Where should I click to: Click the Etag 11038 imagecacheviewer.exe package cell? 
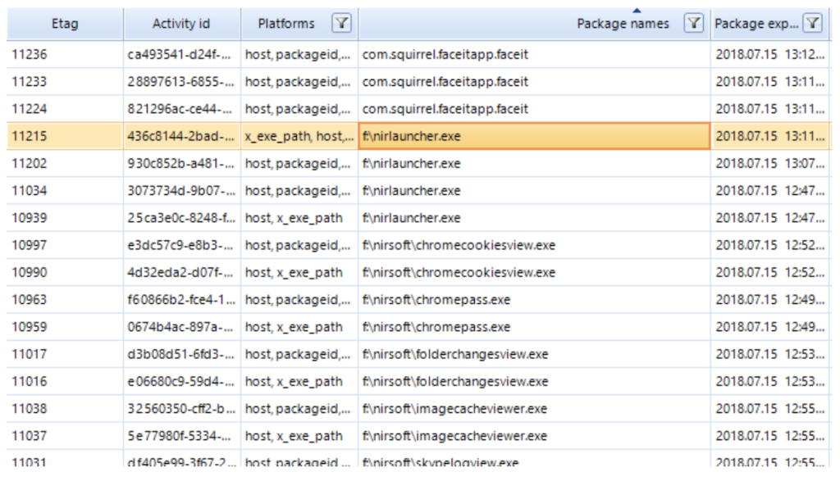pyautogui.click(x=533, y=409)
